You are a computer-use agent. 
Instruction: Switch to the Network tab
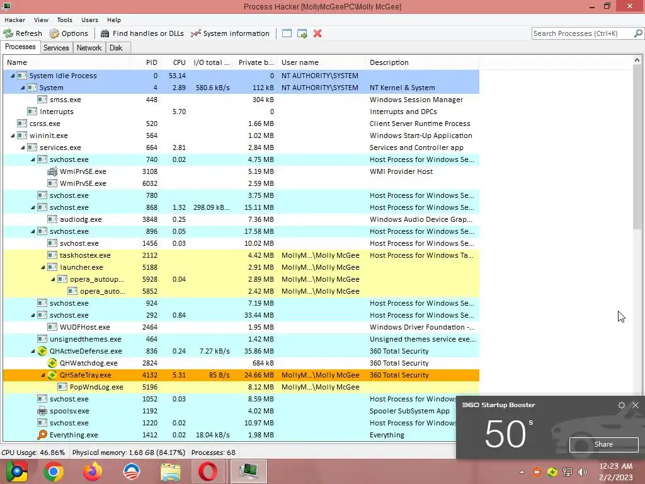89,48
